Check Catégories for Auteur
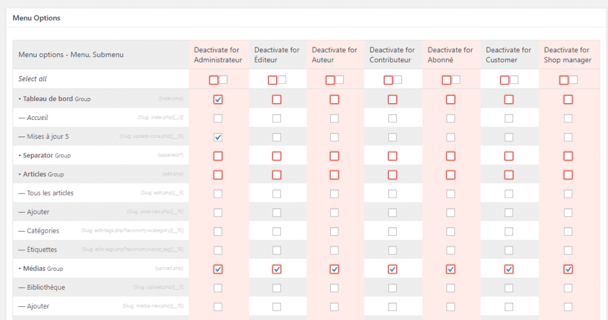608x320 pixels. click(334, 232)
